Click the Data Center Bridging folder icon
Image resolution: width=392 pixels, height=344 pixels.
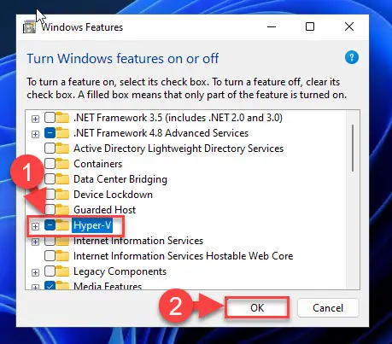tap(62, 179)
